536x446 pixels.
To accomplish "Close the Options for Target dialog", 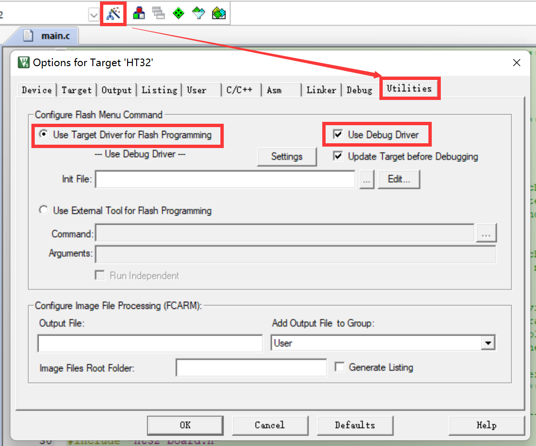I will (516, 63).
